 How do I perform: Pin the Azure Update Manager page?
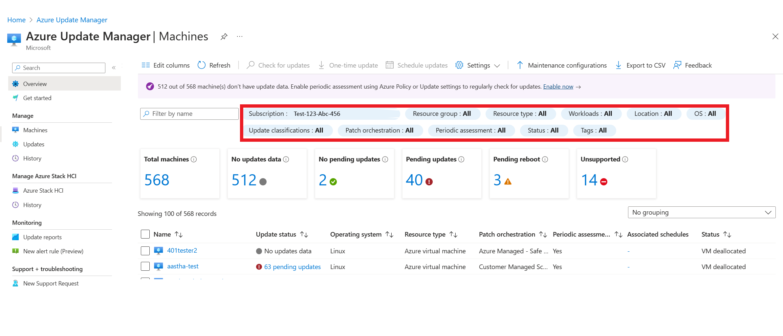[x=224, y=36]
